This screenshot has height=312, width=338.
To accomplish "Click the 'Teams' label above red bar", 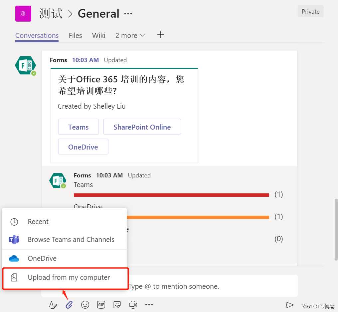I will (x=83, y=185).
